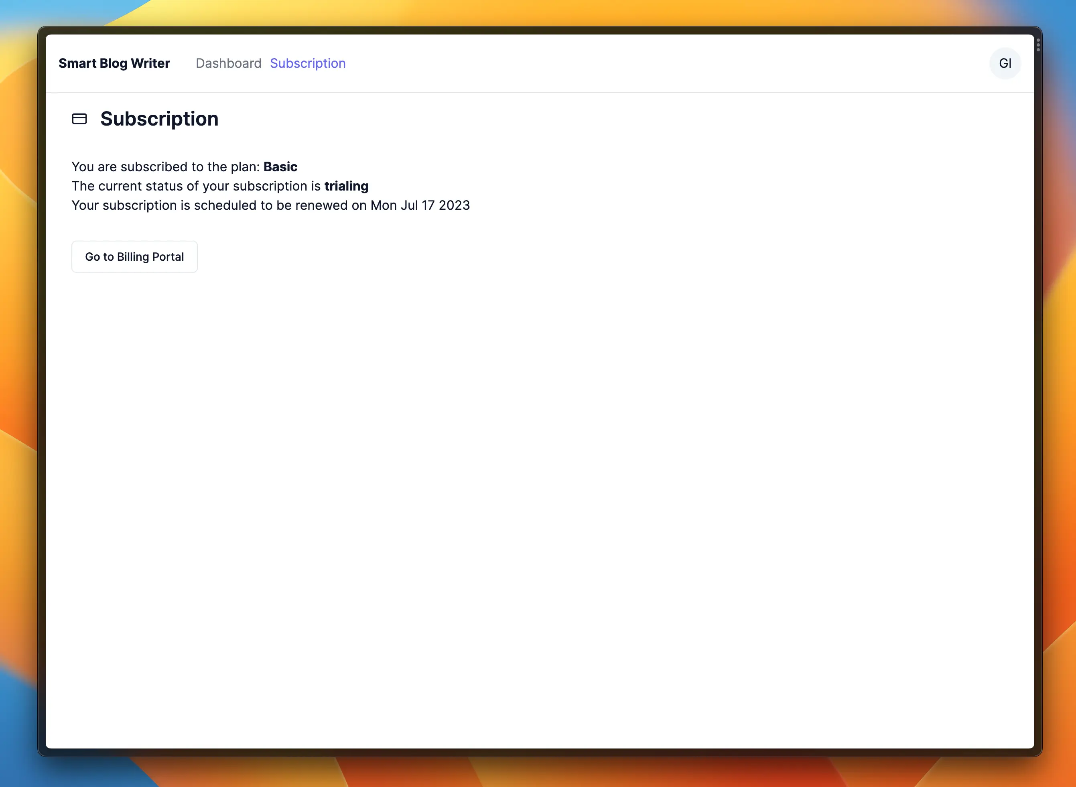Click the Smart Blog Writer logo
The height and width of the screenshot is (787, 1076).
114,63
